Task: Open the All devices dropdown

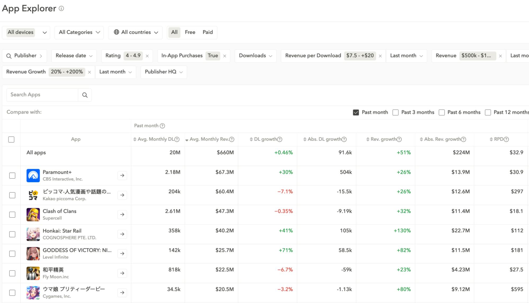Action: coord(26,32)
